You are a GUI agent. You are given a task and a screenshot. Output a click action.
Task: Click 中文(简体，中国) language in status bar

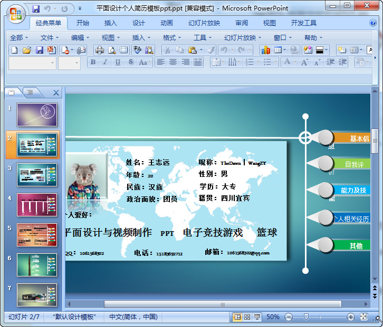tap(133, 317)
